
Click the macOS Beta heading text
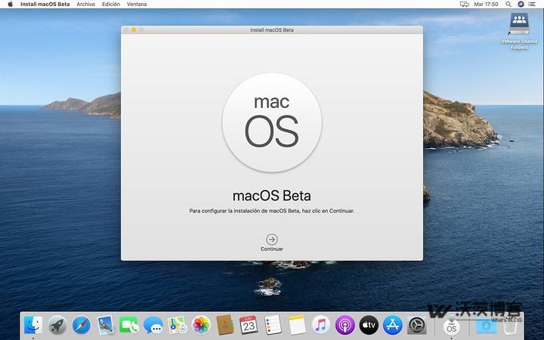click(272, 196)
